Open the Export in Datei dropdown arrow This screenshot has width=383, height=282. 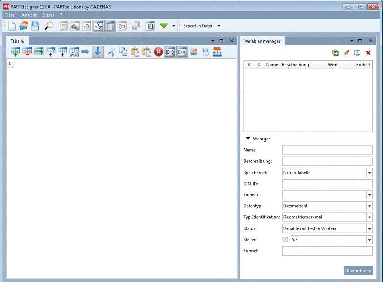(x=219, y=26)
